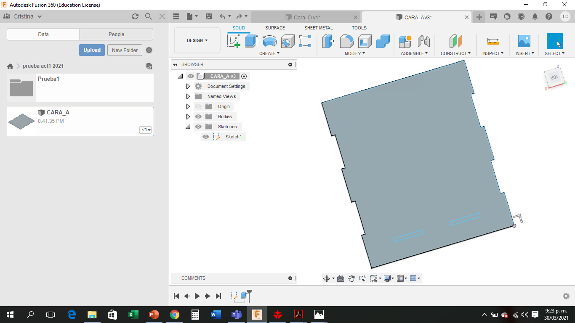Viewport: 575px width, 323px height.
Task: Go to the data panel home
Action: [10, 66]
